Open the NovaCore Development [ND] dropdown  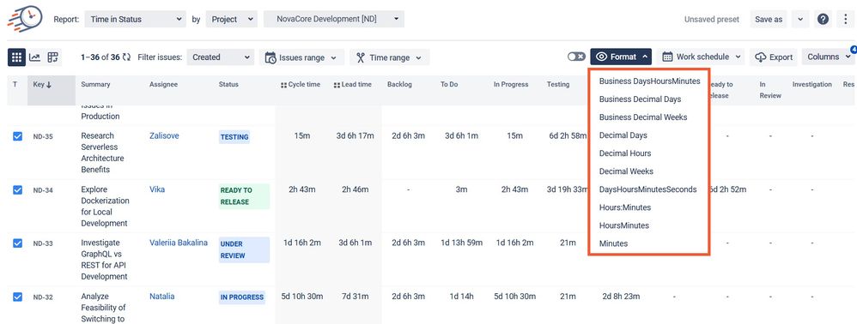(334, 19)
